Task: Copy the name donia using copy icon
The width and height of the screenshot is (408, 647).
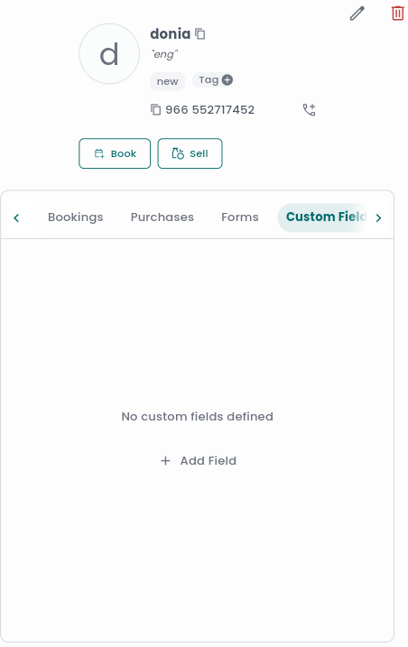Action: click(x=200, y=33)
